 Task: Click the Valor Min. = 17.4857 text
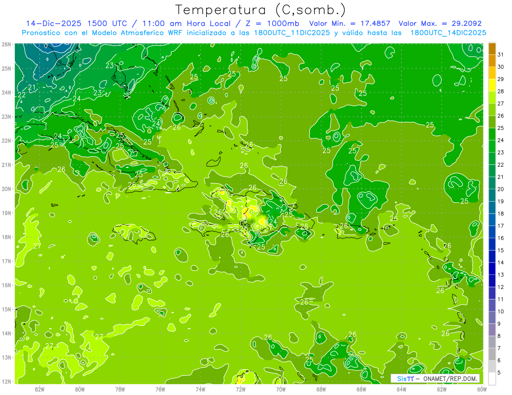tap(351, 23)
